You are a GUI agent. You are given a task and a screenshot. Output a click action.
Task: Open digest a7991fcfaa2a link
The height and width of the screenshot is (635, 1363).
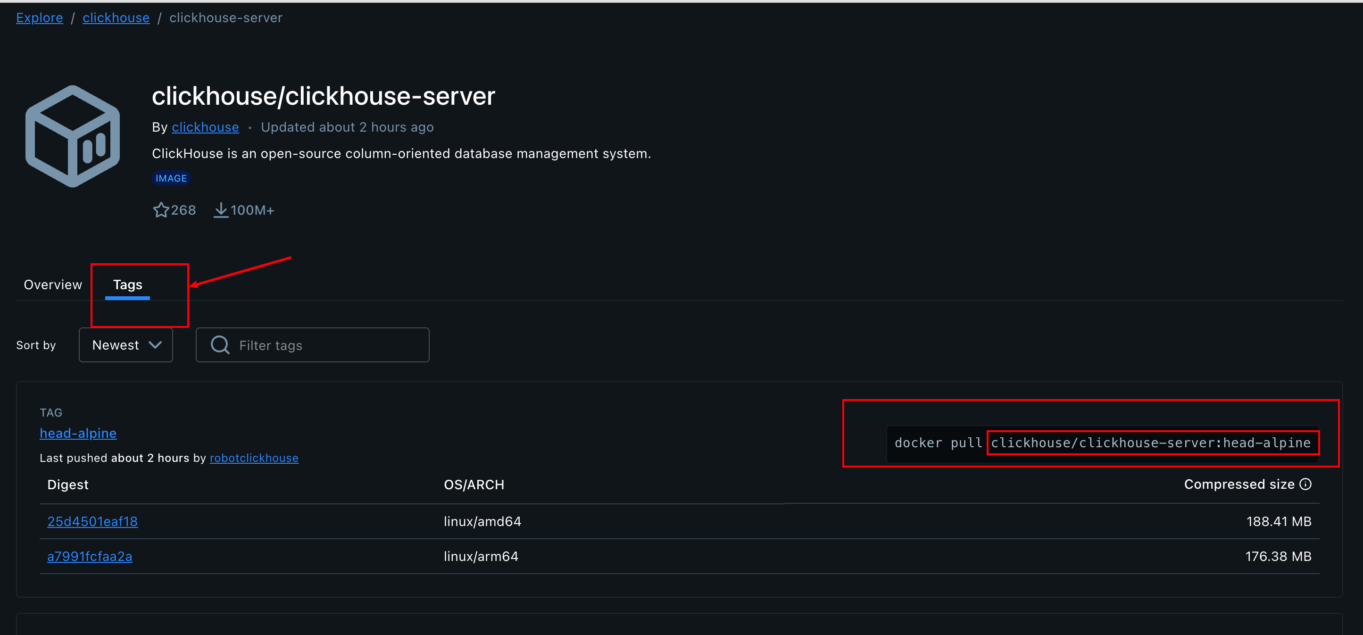pyautogui.click(x=90, y=556)
